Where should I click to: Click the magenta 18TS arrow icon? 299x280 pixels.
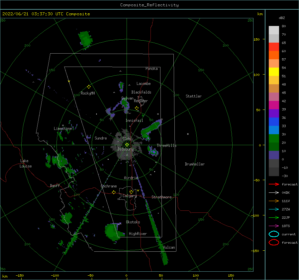274,226
